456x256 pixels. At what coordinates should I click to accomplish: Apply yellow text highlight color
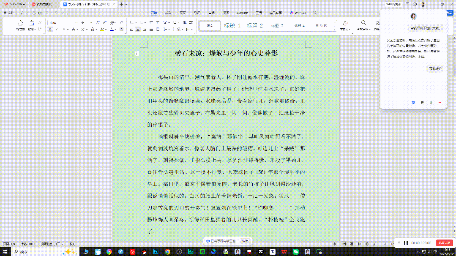pos(102,29)
